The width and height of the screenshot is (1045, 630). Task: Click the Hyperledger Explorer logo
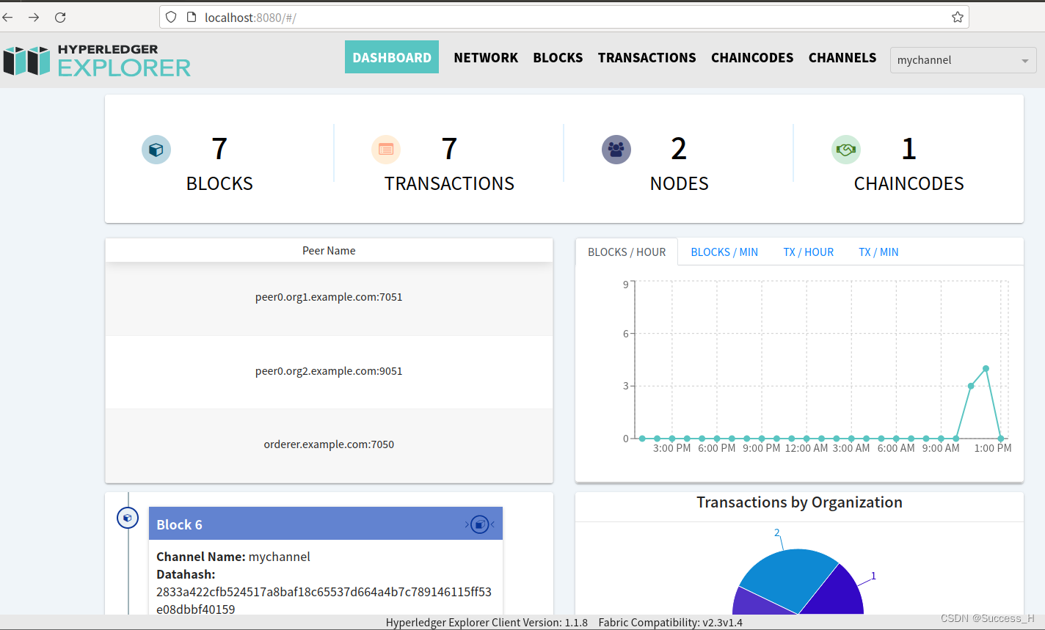click(x=97, y=60)
